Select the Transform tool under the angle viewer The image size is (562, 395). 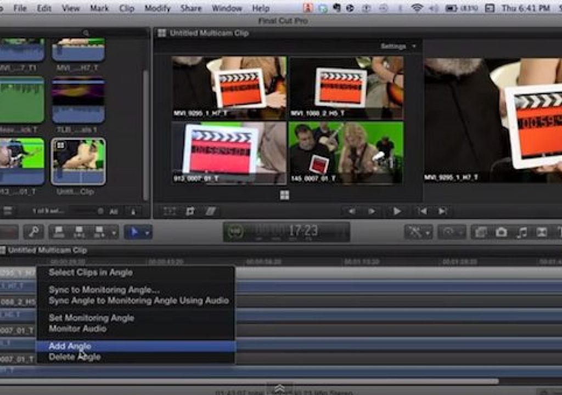coord(169,211)
